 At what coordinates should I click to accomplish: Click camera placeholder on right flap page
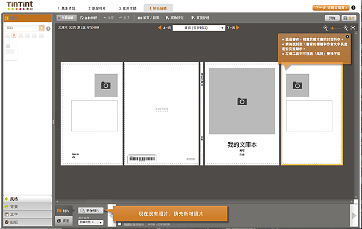[297, 86]
